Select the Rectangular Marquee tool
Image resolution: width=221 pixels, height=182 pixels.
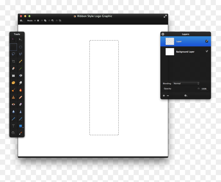pyautogui.click(x=13, y=47)
